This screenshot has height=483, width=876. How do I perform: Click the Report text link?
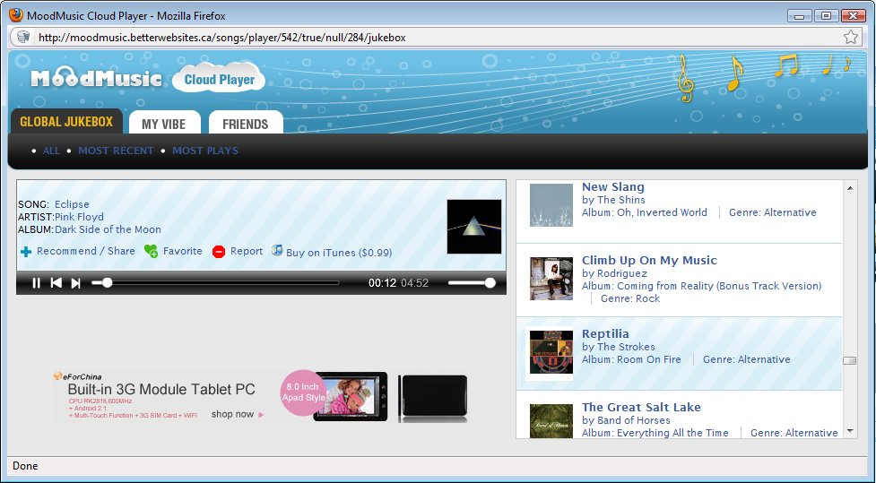(247, 251)
